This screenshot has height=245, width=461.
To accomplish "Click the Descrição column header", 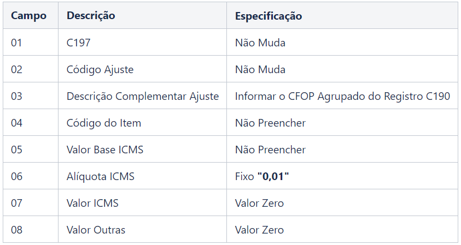I will (x=91, y=16).
